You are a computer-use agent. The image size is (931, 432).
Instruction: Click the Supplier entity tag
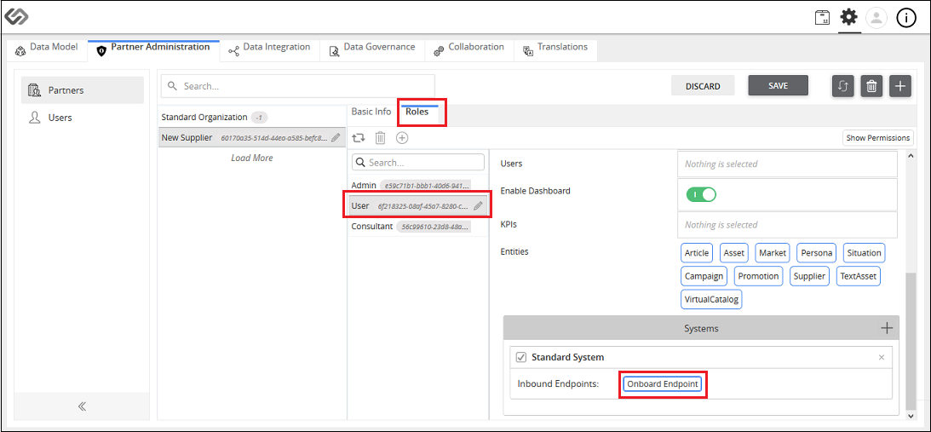click(809, 276)
